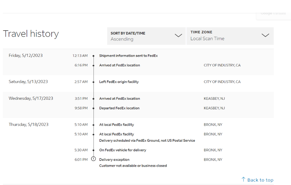Click the Delivery exception alert icon
This screenshot has height=185, width=291.
94,159
